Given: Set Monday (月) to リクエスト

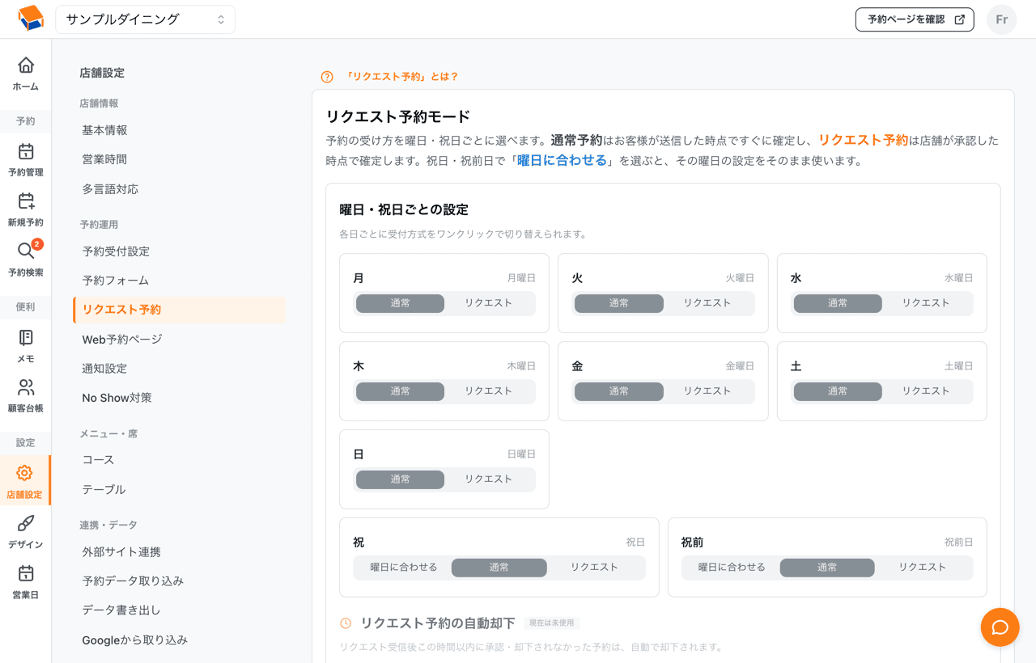Looking at the screenshot, I should tap(489, 303).
